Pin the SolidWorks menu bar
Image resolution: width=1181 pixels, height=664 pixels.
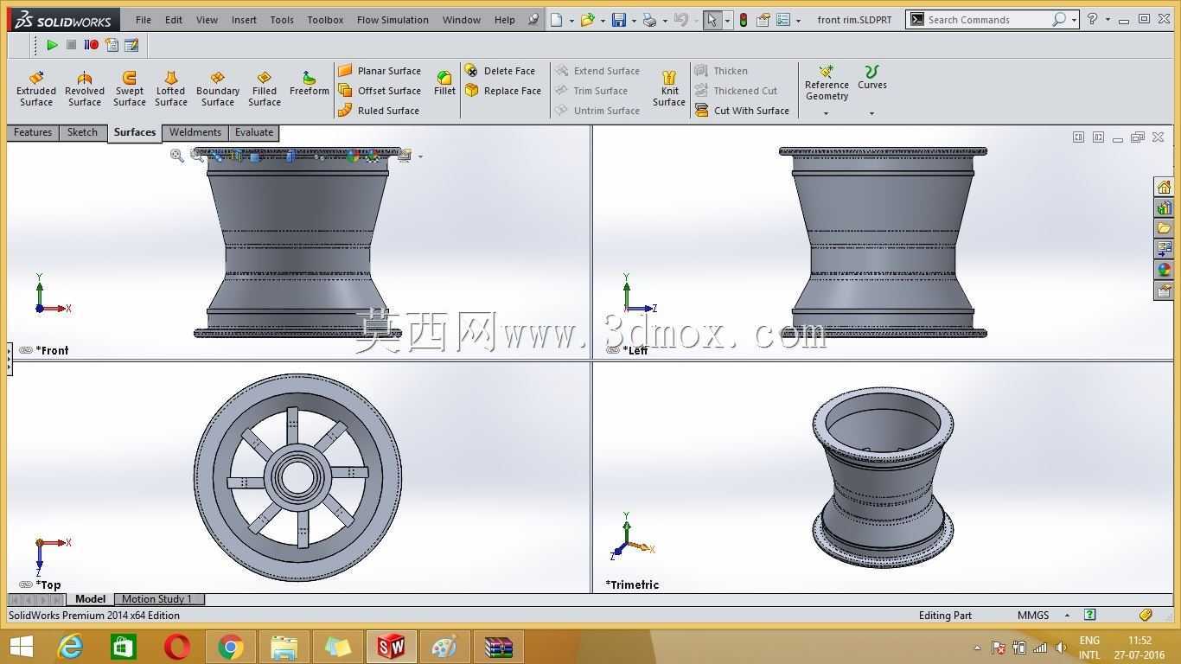click(x=533, y=19)
